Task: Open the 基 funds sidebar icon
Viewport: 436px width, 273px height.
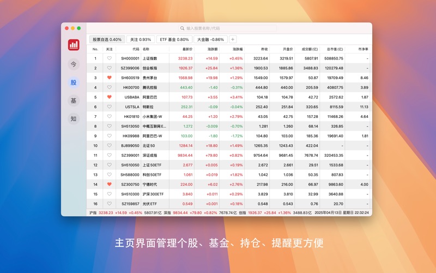Action: coord(74,100)
